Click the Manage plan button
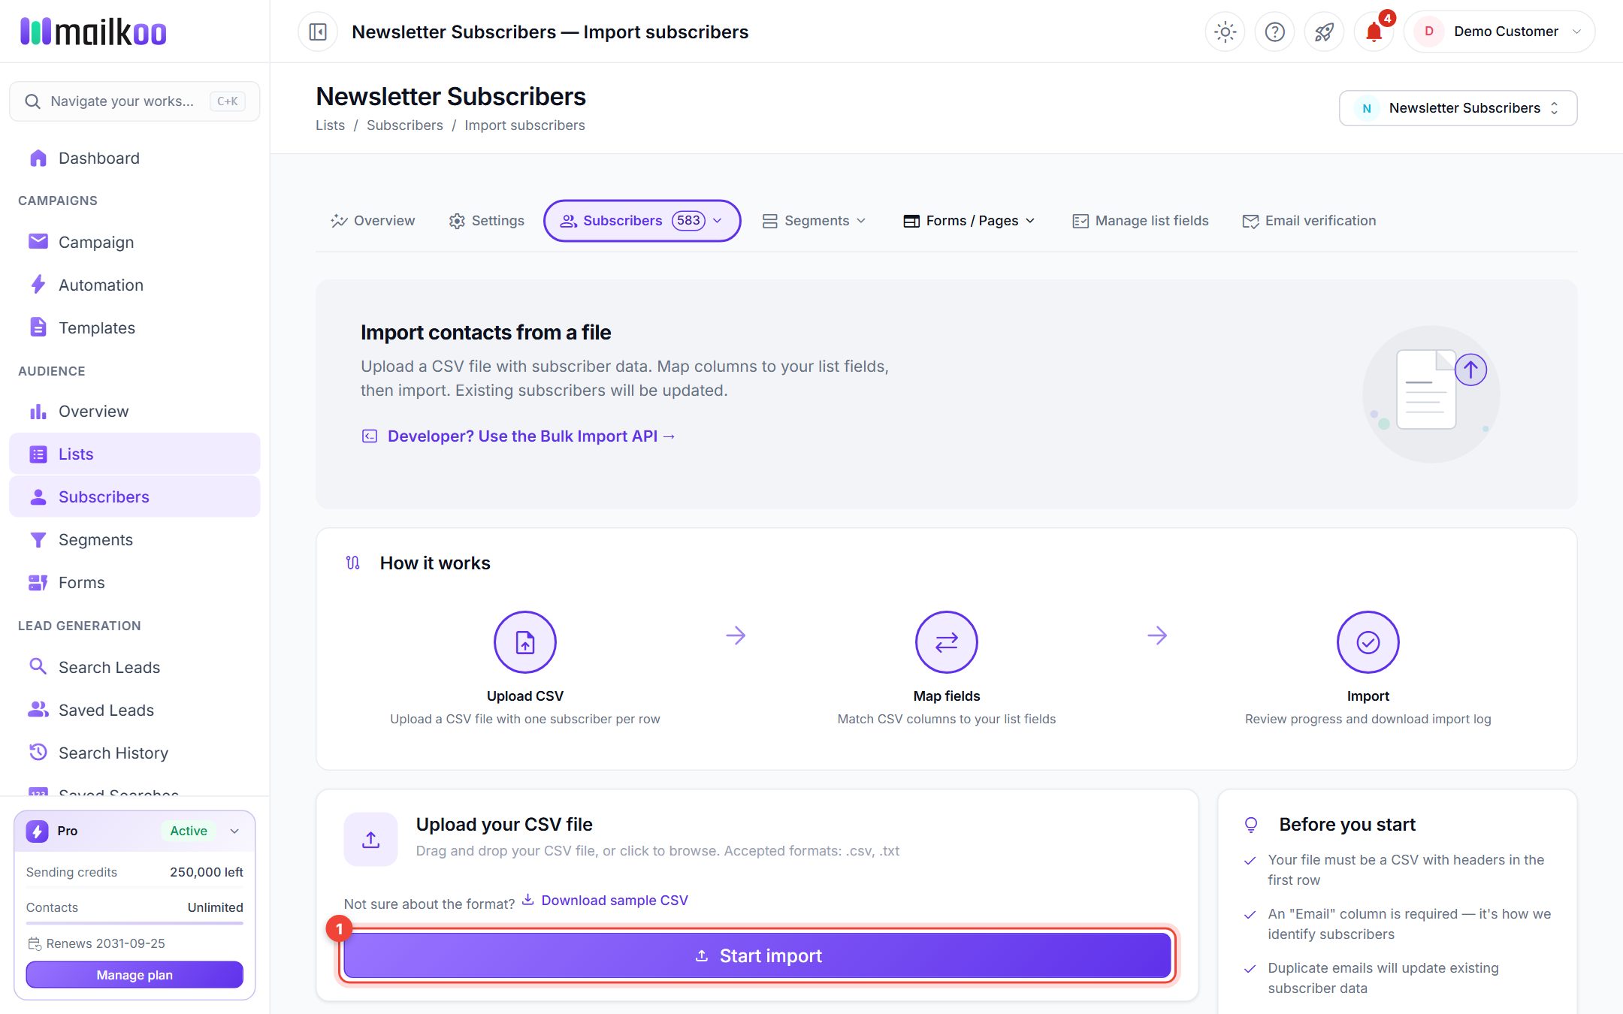Image resolution: width=1623 pixels, height=1014 pixels. (134, 975)
